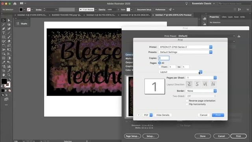Select the Rectangle tool
Image resolution: width=252 pixels, height=142 pixels.
4,37
